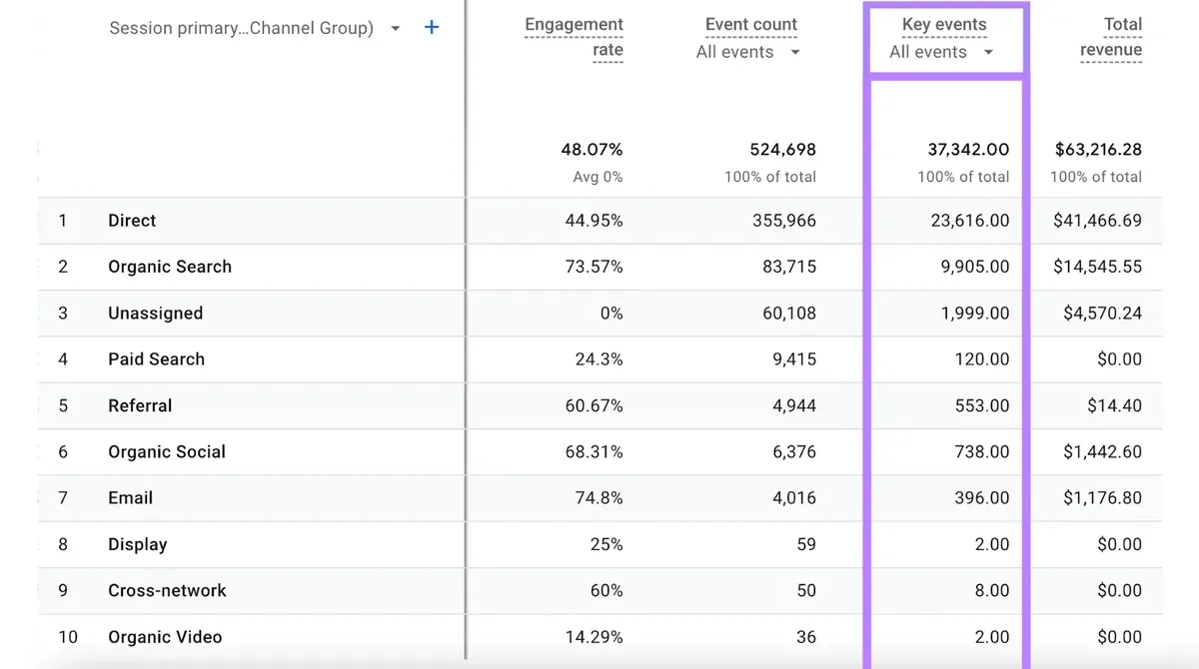Click Organic Search engagement rate 73.57%
Screen dimensions: 1199x669
click(594, 267)
